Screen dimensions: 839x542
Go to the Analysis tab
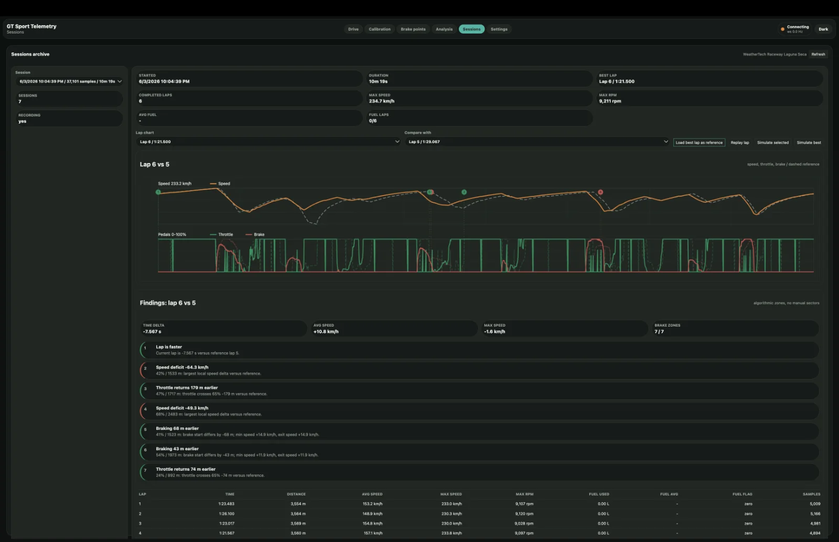coord(444,29)
